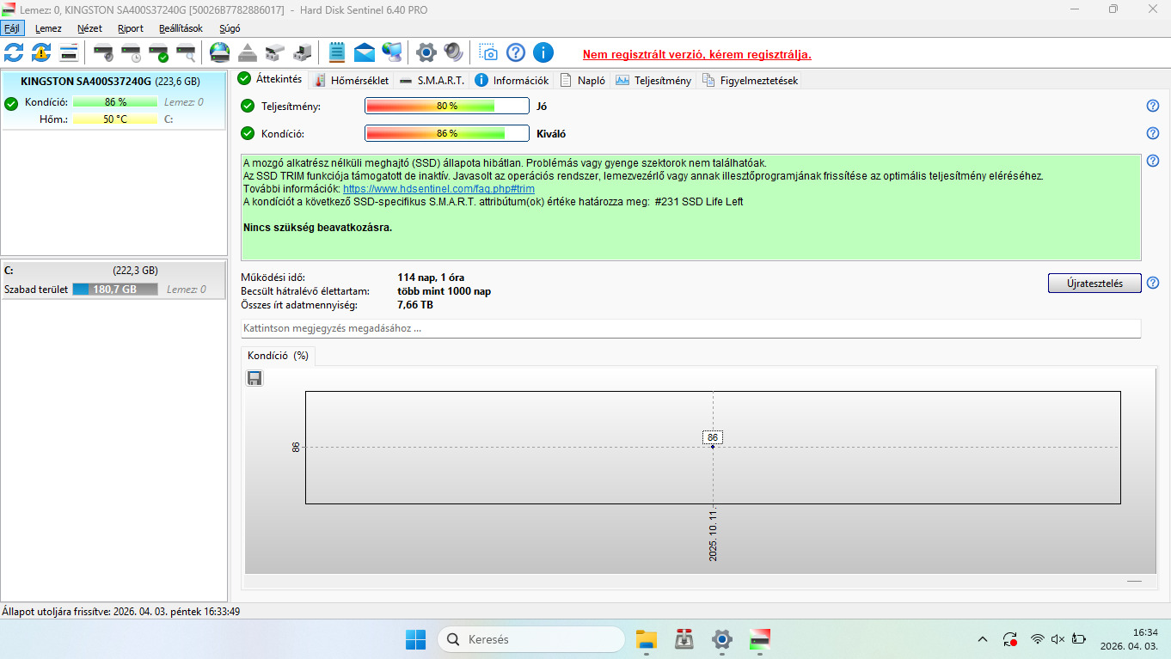The height and width of the screenshot is (659, 1171).
Task: Open the Windows Start menu
Action: 415,639
